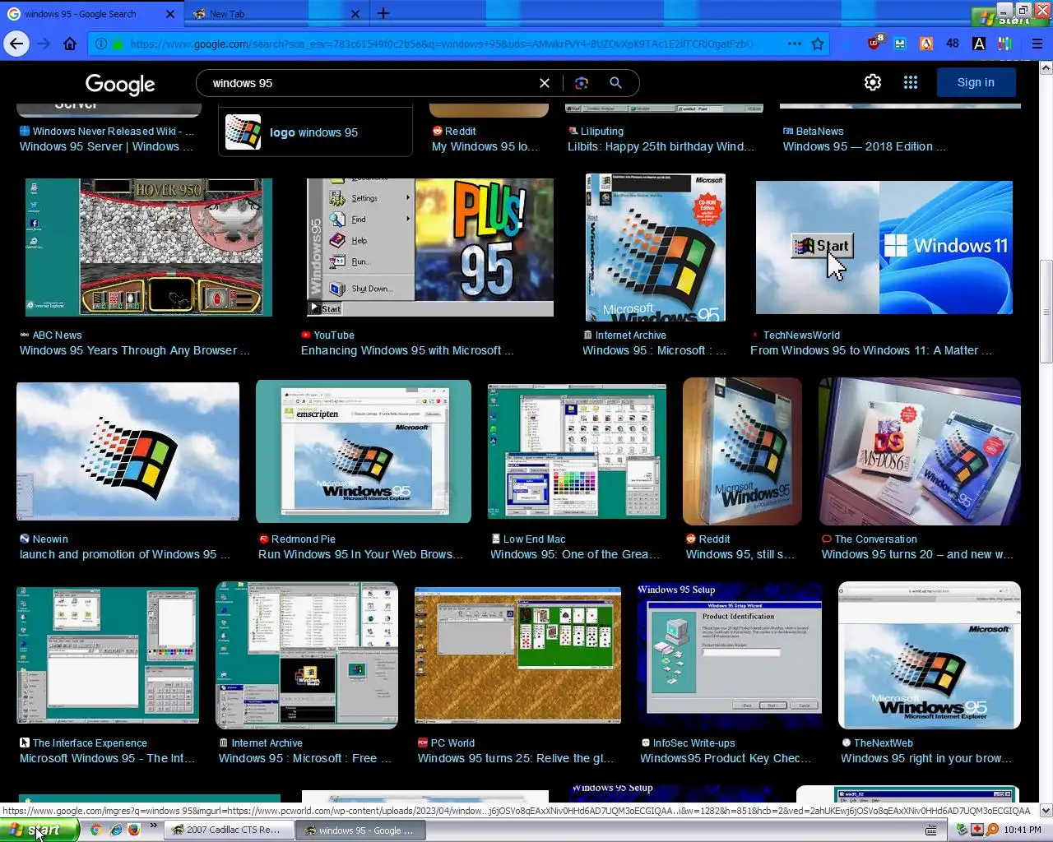Click the magnifying glass search button

[615, 83]
